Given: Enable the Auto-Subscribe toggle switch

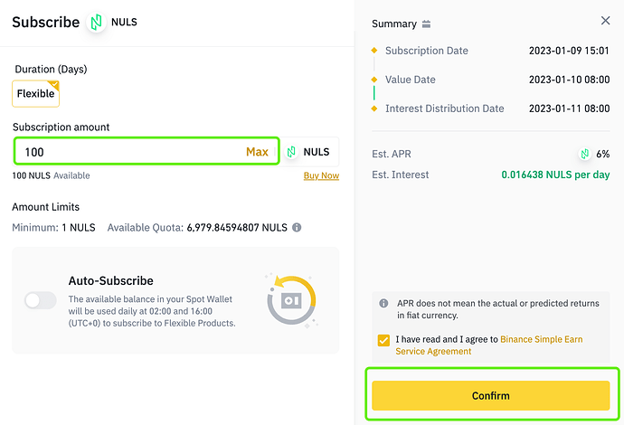Looking at the screenshot, I should 40,300.
